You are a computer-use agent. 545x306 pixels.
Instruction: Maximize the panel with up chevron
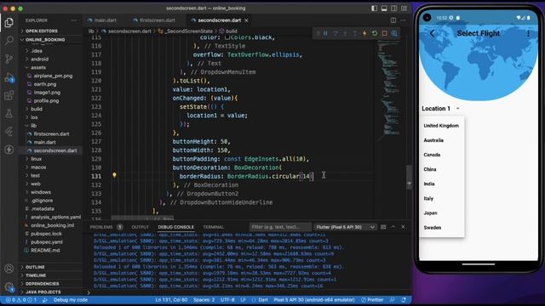393,227
